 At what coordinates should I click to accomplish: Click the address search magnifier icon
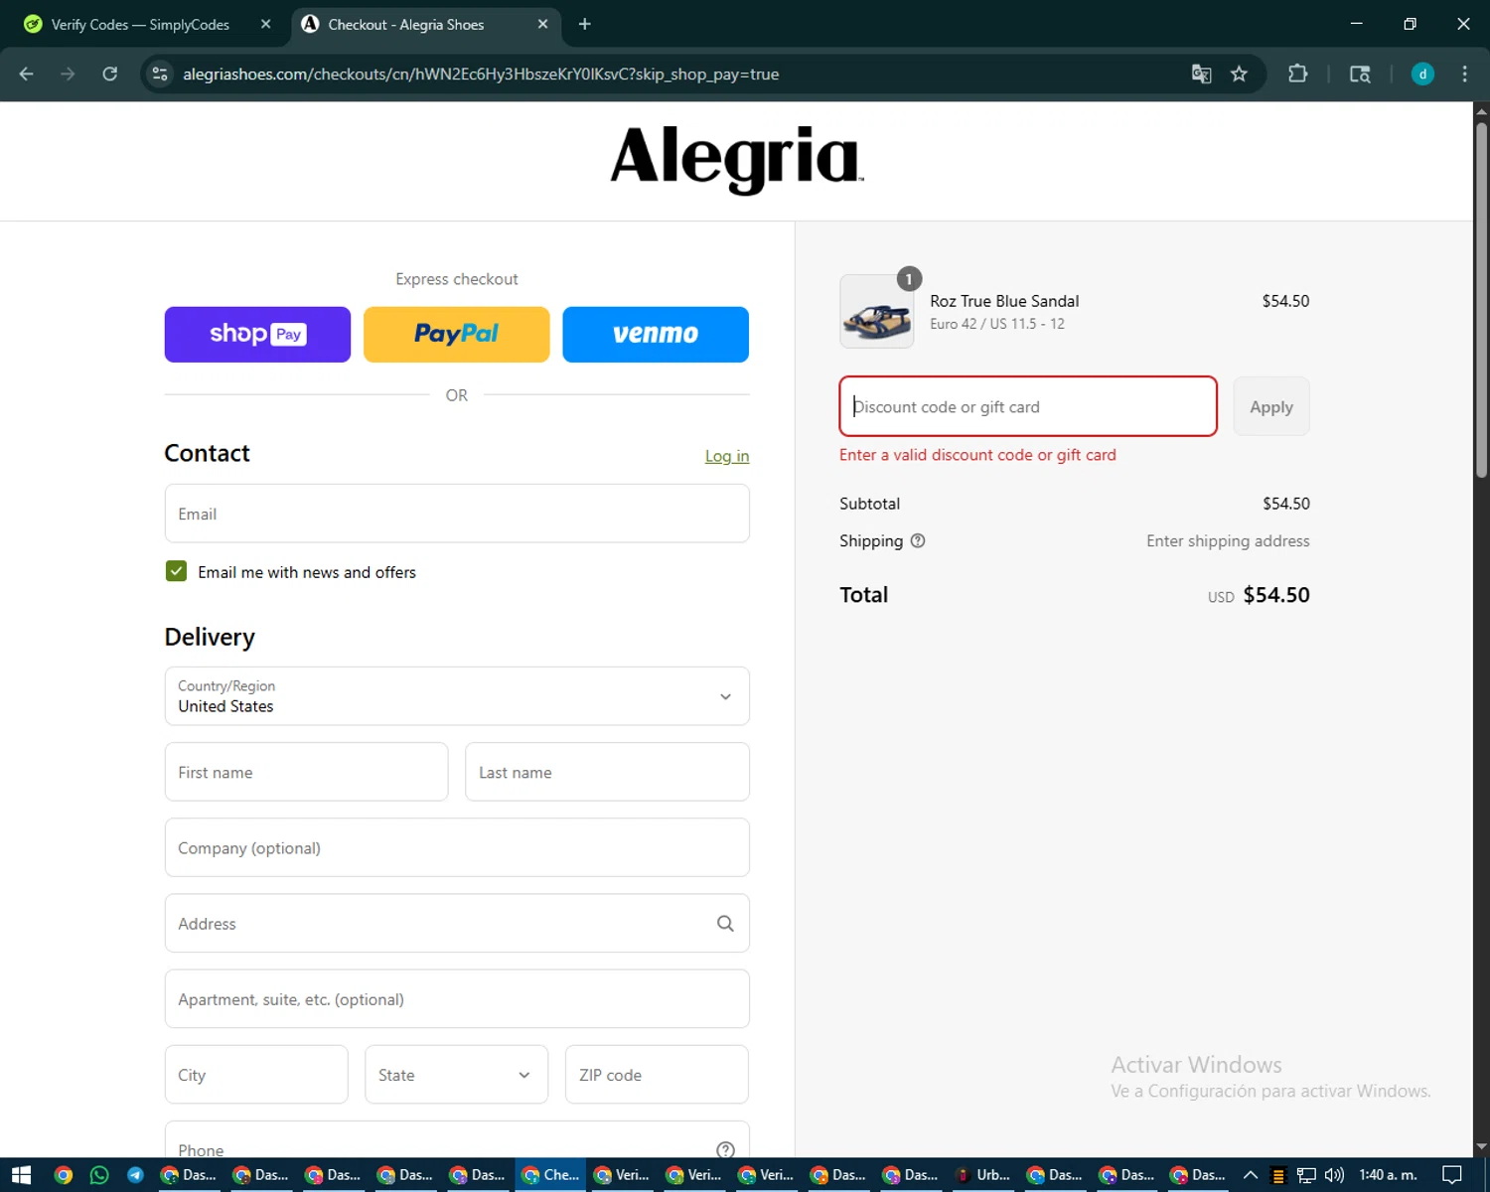pyautogui.click(x=725, y=924)
